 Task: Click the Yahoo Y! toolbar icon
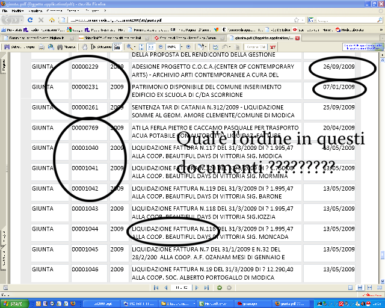[273, 47]
